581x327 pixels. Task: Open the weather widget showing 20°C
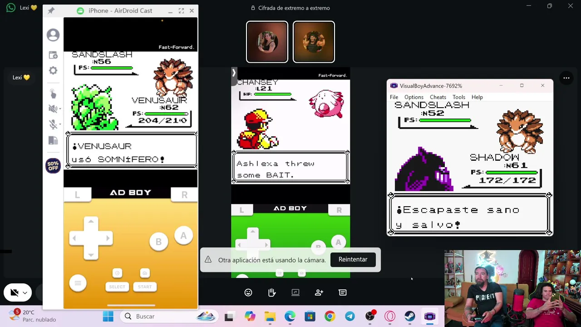pos(33,316)
